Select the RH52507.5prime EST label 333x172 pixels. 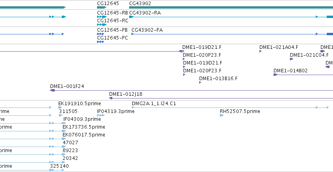240,111
